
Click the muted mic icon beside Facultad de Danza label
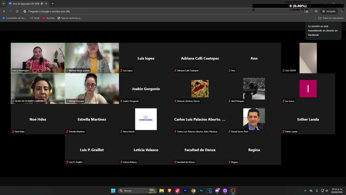(175, 162)
